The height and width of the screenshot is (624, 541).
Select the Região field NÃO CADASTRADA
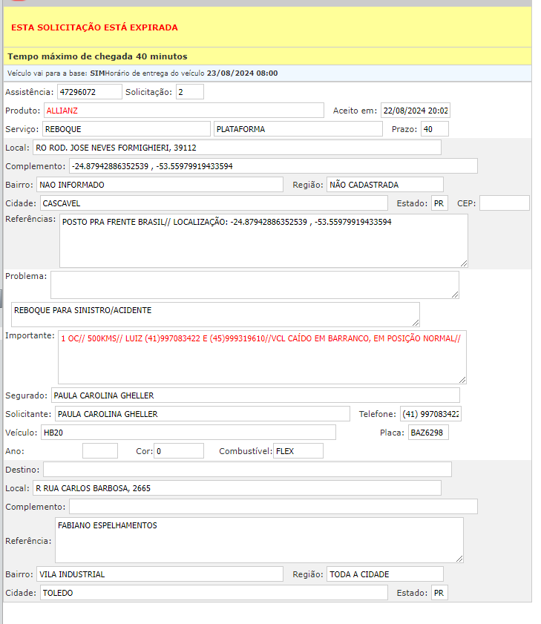click(x=384, y=185)
